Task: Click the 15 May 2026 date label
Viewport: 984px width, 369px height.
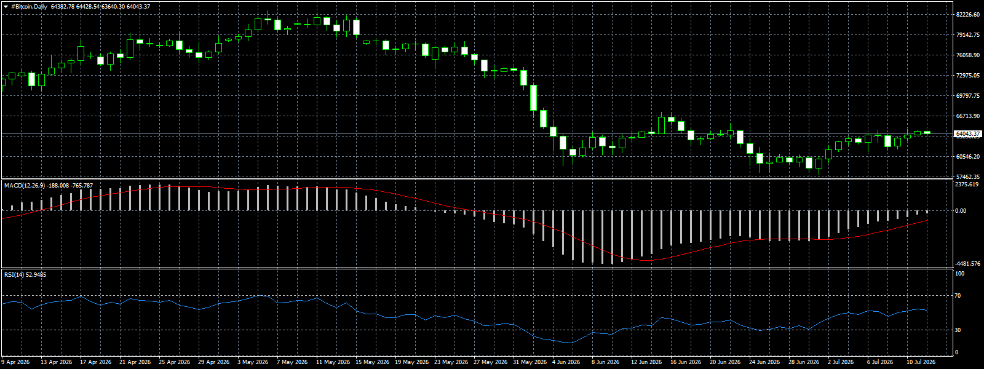Action: pyautogui.click(x=372, y=362)
